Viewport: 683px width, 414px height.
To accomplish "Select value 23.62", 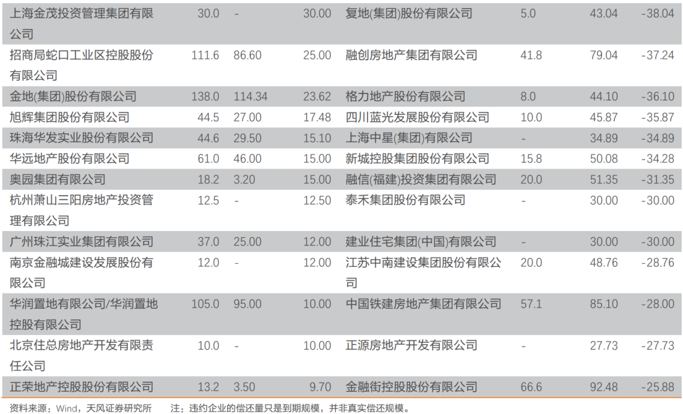I will (x=317, y=97).
